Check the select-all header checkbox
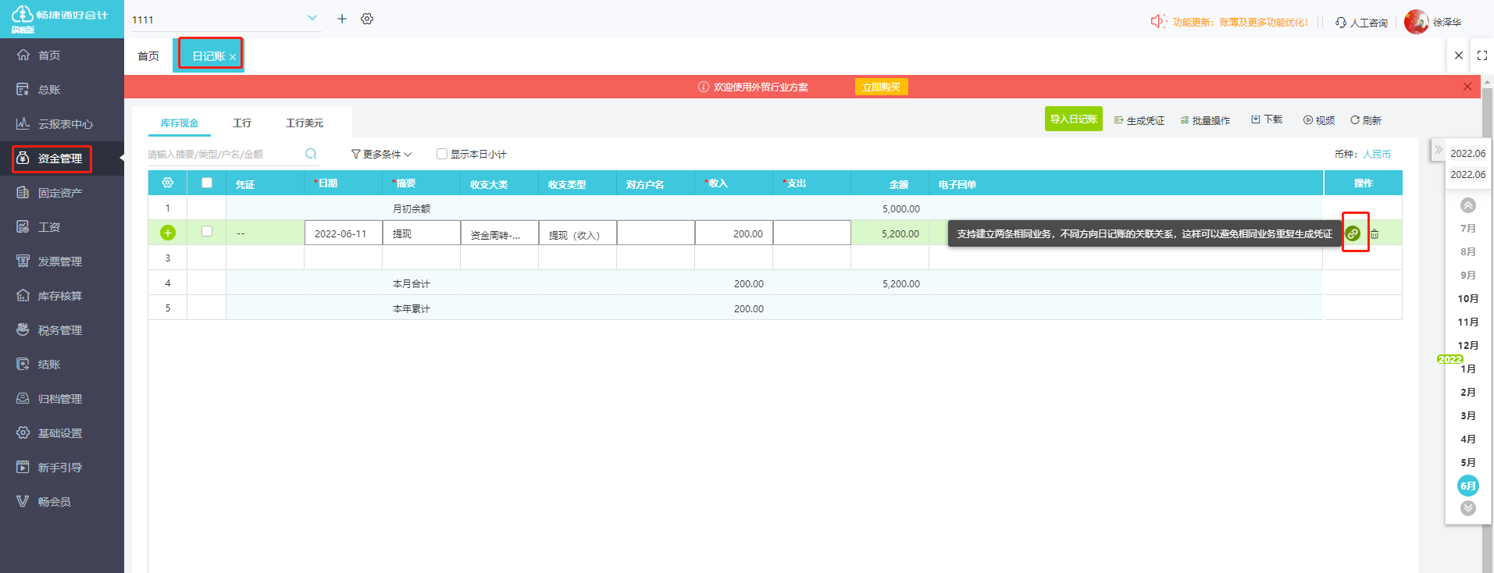1494x573 pixels. [207, 183]
